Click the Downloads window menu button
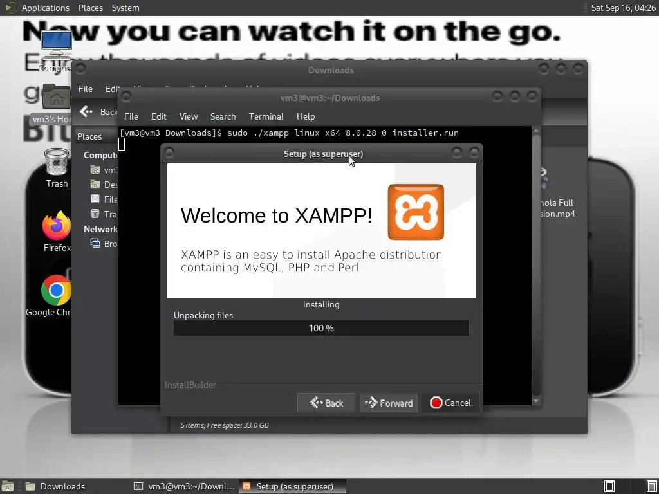This screenshot has width=659, height=494. pyautogui.click(x=80, y=68)
